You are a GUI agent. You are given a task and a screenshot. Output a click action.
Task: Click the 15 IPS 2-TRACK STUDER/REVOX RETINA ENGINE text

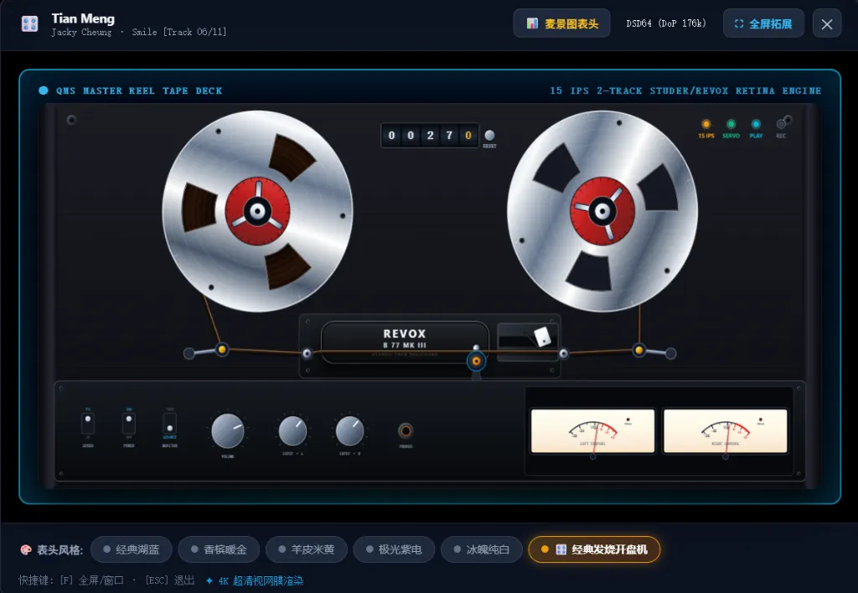click(685, 90)
